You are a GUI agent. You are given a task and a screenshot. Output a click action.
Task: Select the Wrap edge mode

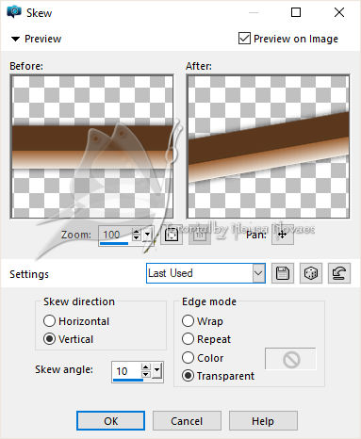[188, 321]
